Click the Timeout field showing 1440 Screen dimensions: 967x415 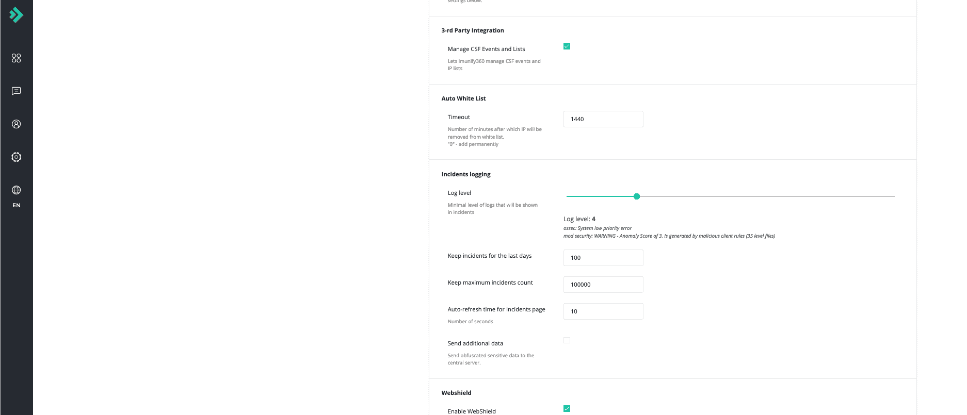(603, 119)
